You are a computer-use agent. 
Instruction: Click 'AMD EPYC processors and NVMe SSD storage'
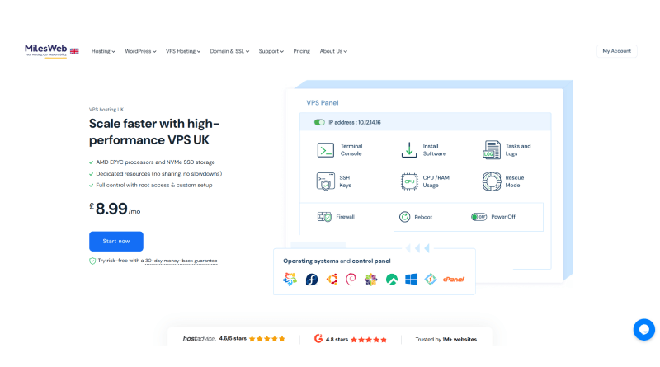[x=155, y=162]
